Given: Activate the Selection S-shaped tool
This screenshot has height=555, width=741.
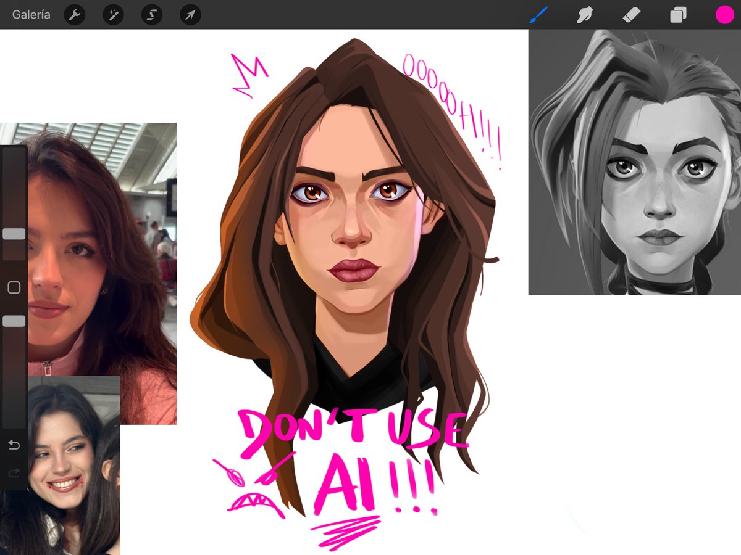Looking at the screenshot, I should coord(152,15).
